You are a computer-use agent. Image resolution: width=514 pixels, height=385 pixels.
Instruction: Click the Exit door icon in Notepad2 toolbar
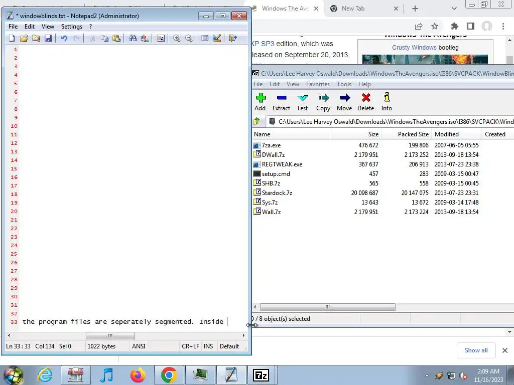click(233, 38)
